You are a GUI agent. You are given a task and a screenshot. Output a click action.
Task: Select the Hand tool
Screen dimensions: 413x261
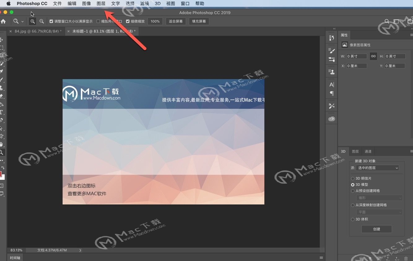(x=1, y=144)
